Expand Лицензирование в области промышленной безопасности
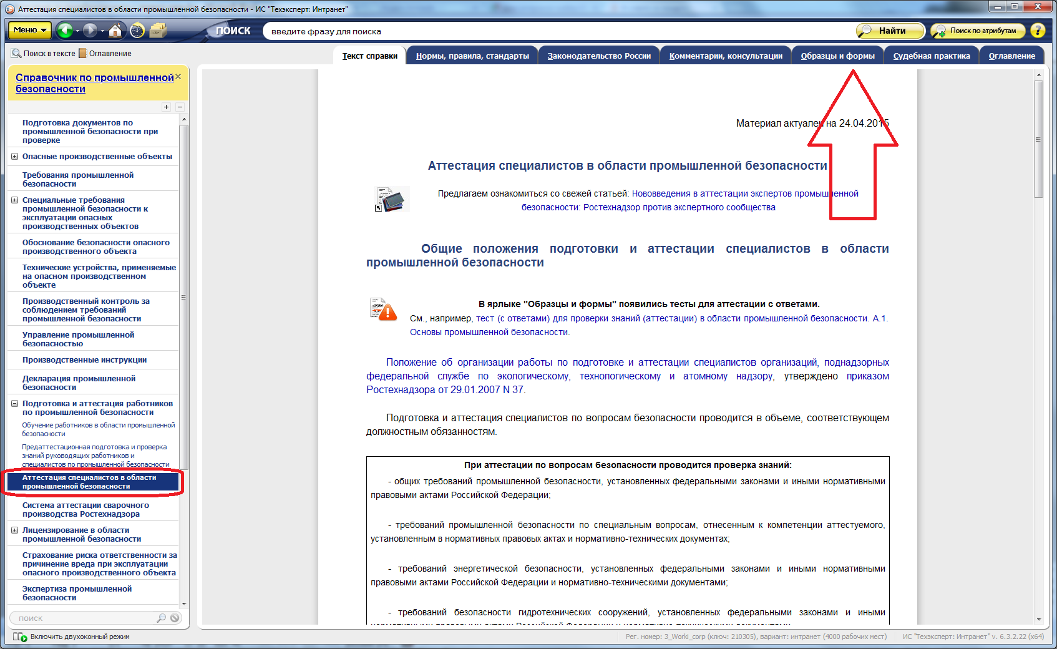Image resolution: width=1057 pixels, height=649 pixels. pos(14,530)
